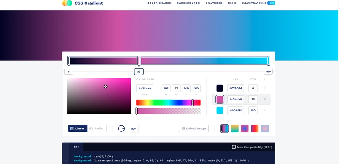The height and width of the screenshot is (164, 339).
Task: Select the dark #020024 color swatch
Action: point(220,88)
